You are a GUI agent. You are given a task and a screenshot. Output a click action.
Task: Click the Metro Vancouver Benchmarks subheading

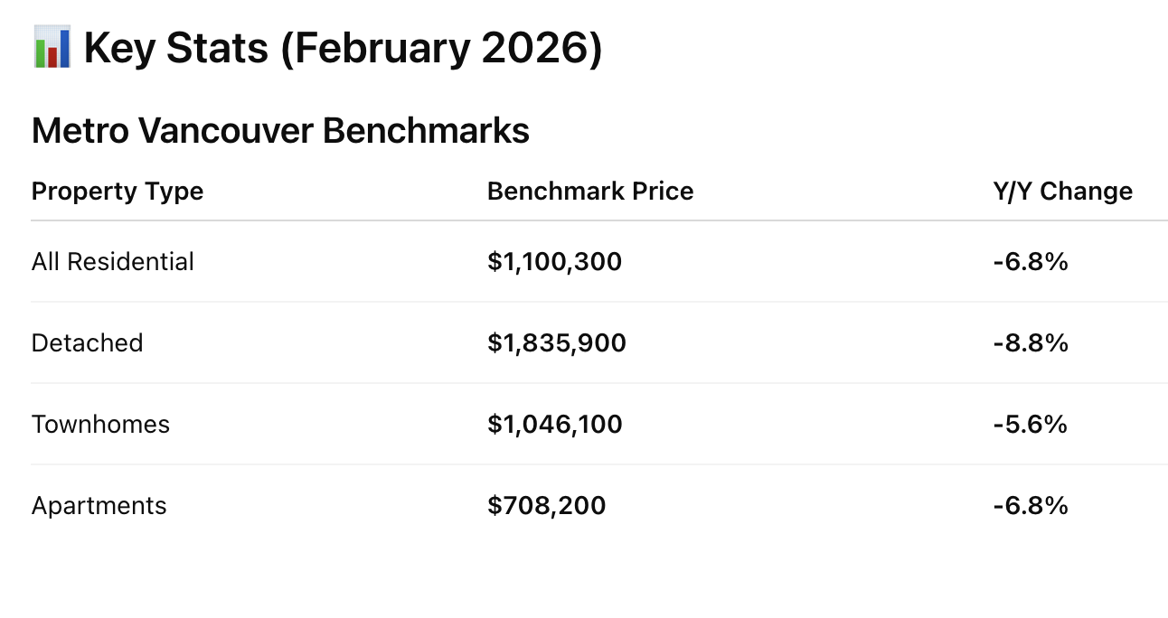pos(280,131)
